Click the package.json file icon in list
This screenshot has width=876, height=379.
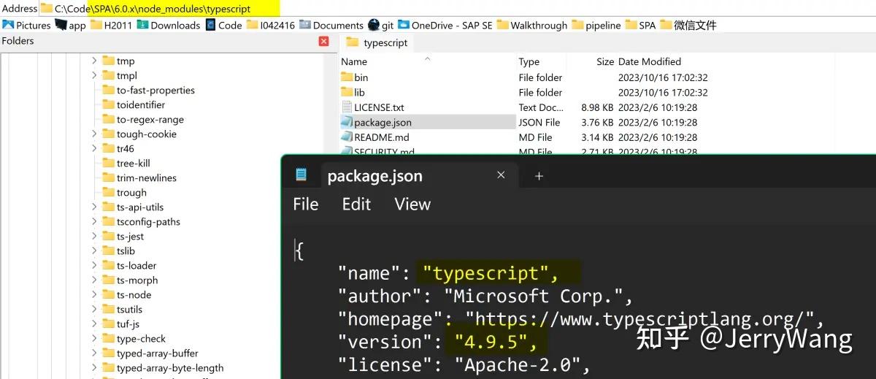(347, 122)
